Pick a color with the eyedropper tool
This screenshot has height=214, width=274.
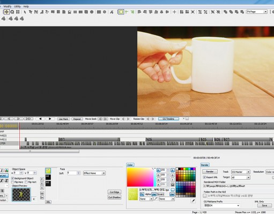[x=193, y=201]
